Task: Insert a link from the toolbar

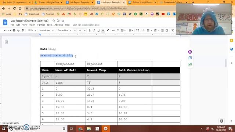Action: (113, 30)
